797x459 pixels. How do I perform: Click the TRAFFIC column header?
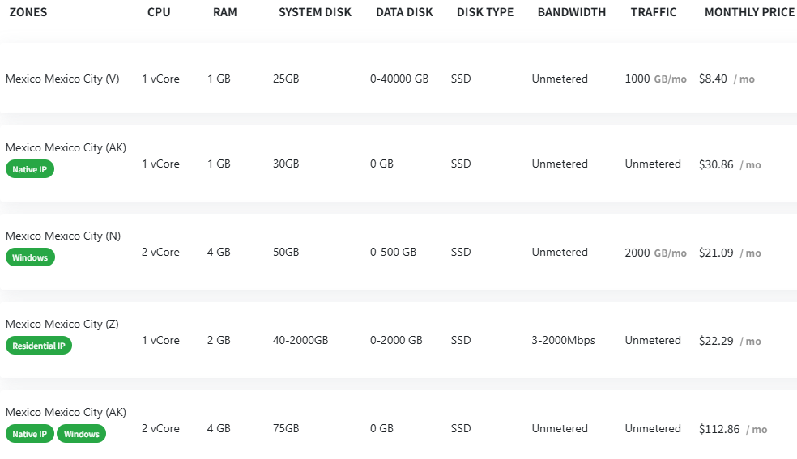tap(654, 12)
